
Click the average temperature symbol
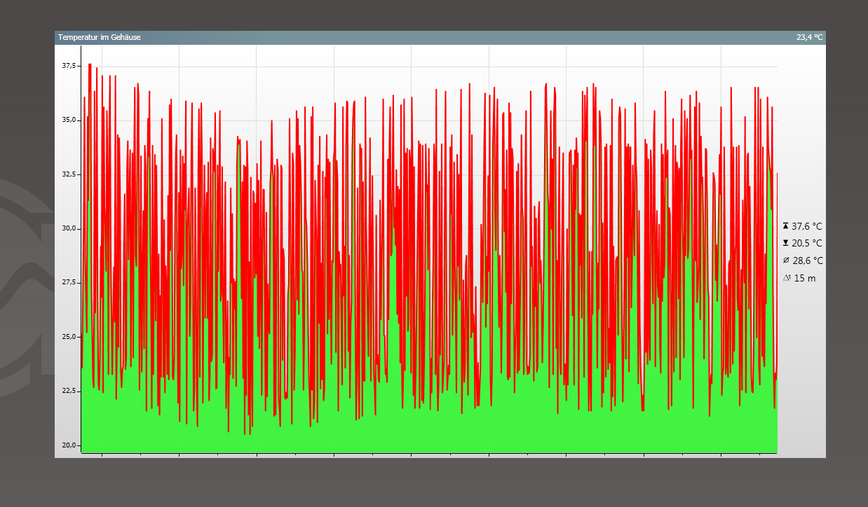click(x=785, y=261)
